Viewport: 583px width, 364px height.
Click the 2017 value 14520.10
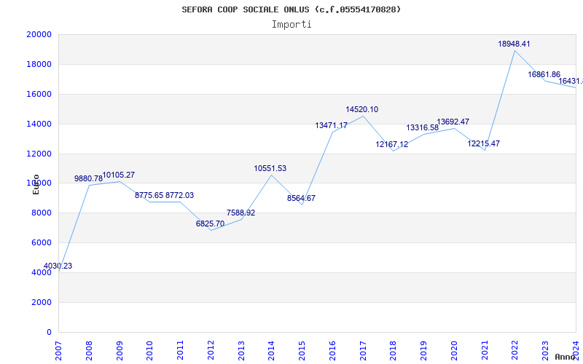coord(361,110)
